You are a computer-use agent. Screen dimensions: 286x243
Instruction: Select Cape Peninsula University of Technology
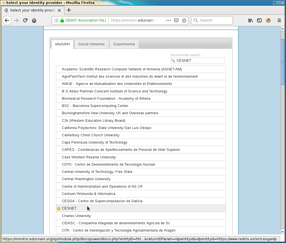[x=141, y=142]
